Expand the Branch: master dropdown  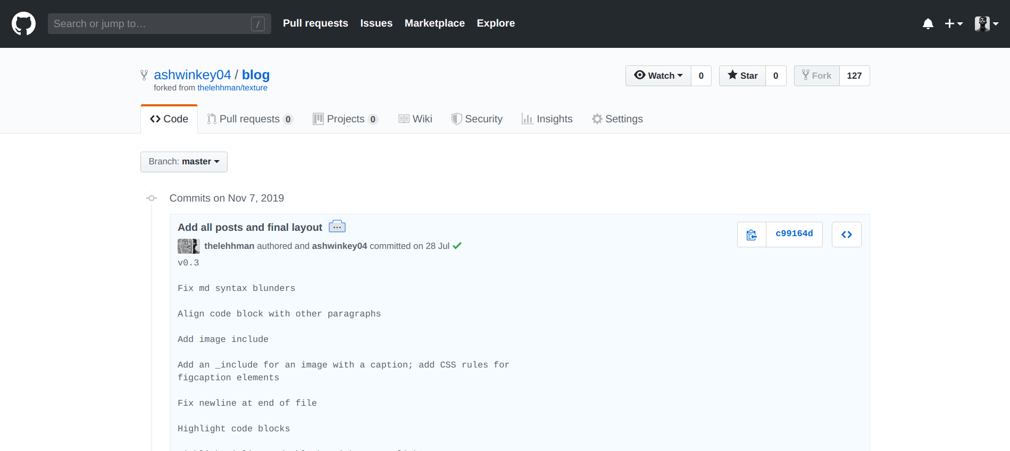coord(184,162)
